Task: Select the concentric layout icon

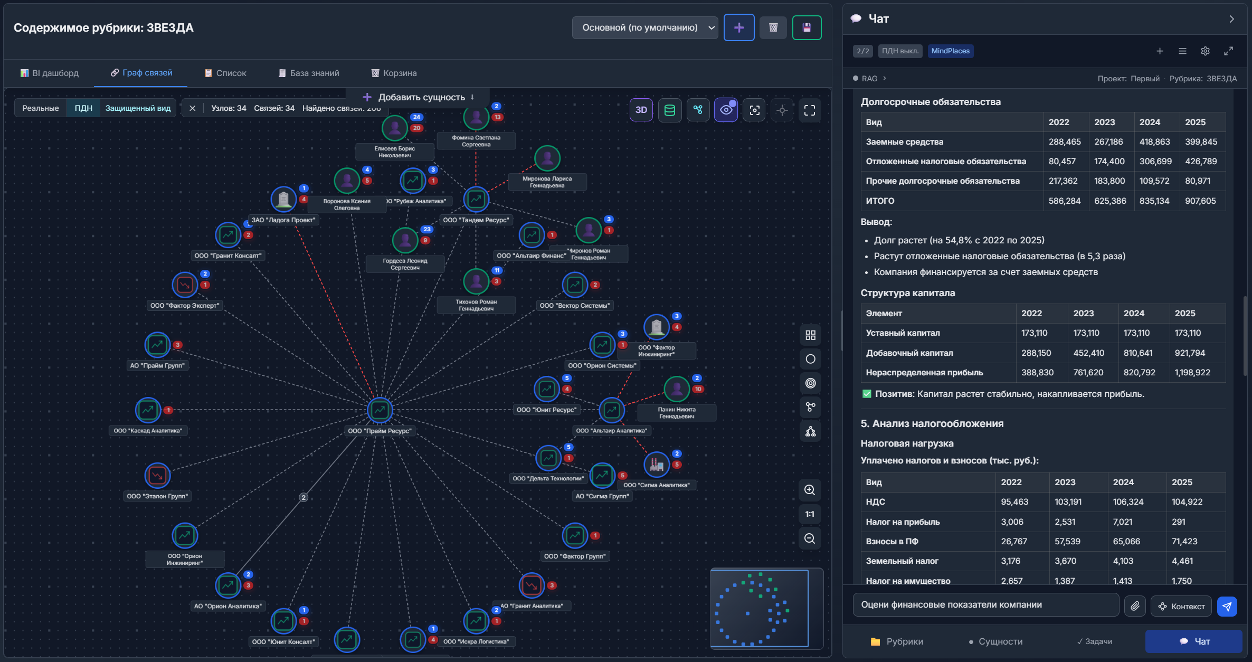Action: click(x=810, y=383)
